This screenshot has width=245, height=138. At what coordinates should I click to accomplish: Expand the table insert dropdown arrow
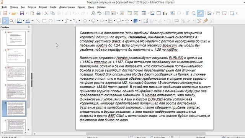tap(148, 13)
